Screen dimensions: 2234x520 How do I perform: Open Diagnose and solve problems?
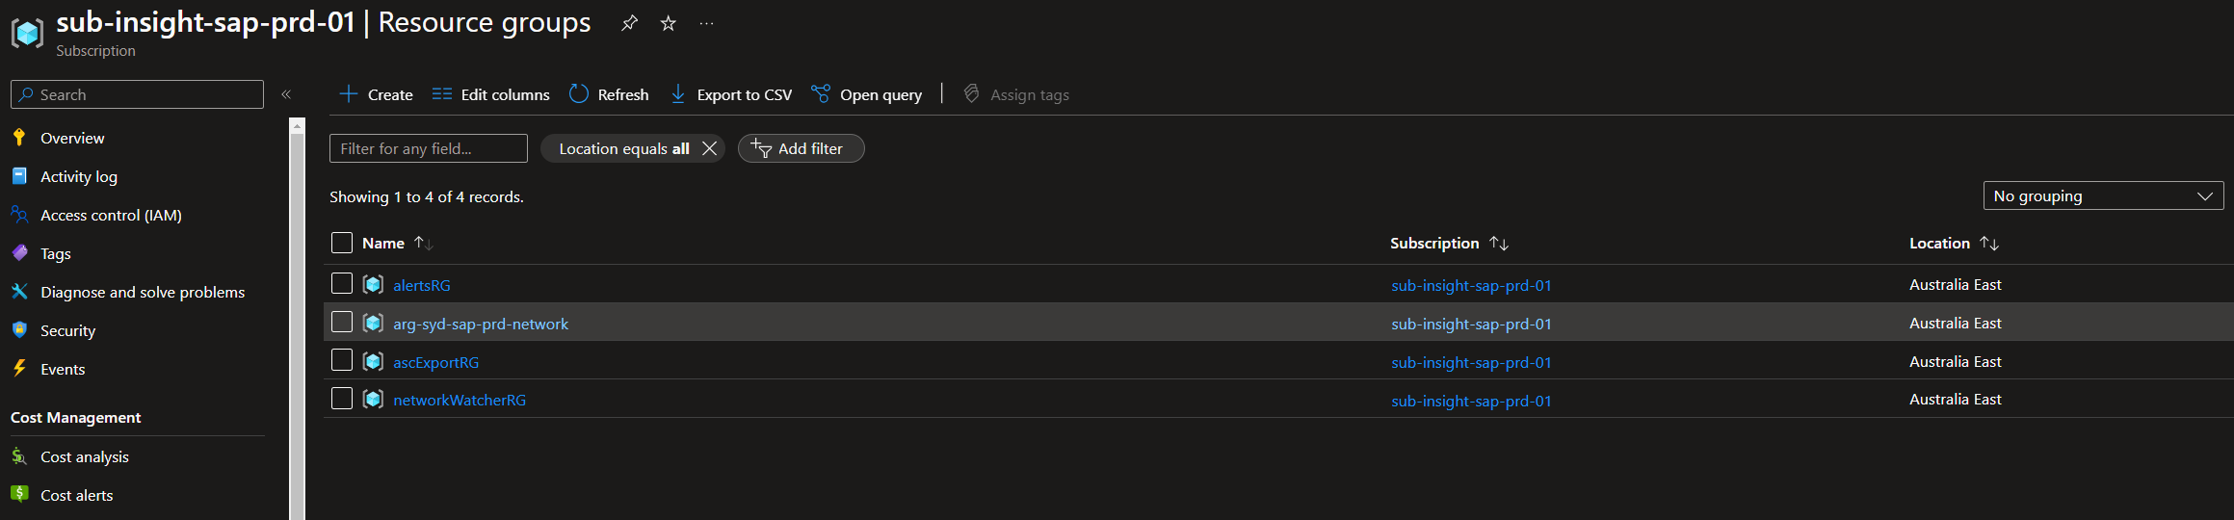click(x=143, y=292)
